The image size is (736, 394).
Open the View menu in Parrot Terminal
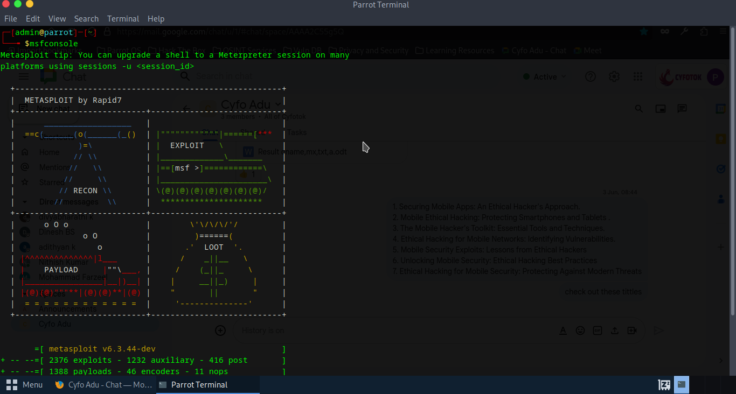pos(57,18)
